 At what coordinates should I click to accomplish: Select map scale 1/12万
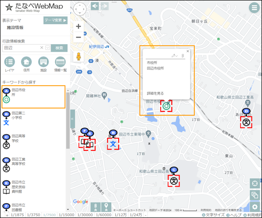[x=121, y=215]
